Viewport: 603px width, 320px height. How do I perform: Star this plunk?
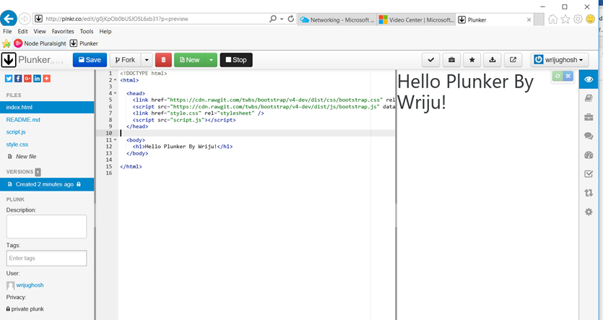(x=472, y=60)
